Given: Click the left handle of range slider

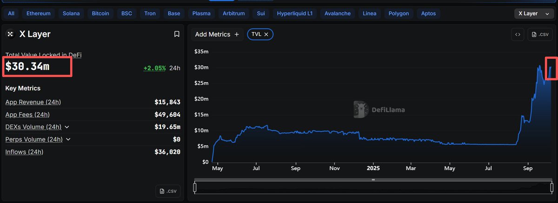Looking at the screenshot, I should tap(195, 187).
